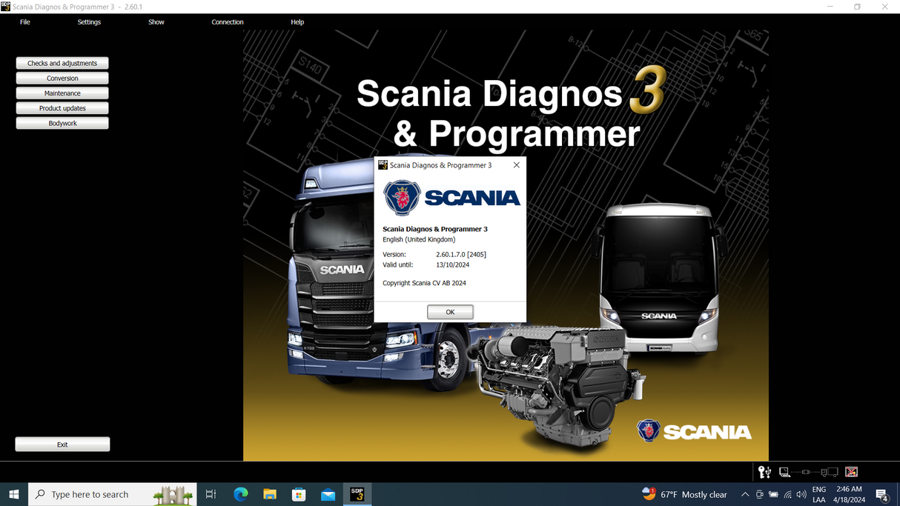Click the ENG LAA language indicator
This screenshot has height=506, width=900.
pyautogui.click(x=819, y=494)
